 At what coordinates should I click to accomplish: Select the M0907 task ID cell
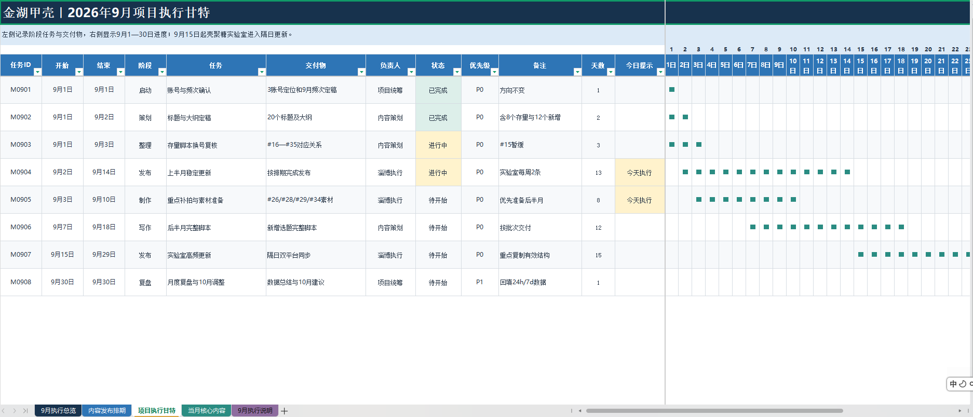[x=21, y=255]
